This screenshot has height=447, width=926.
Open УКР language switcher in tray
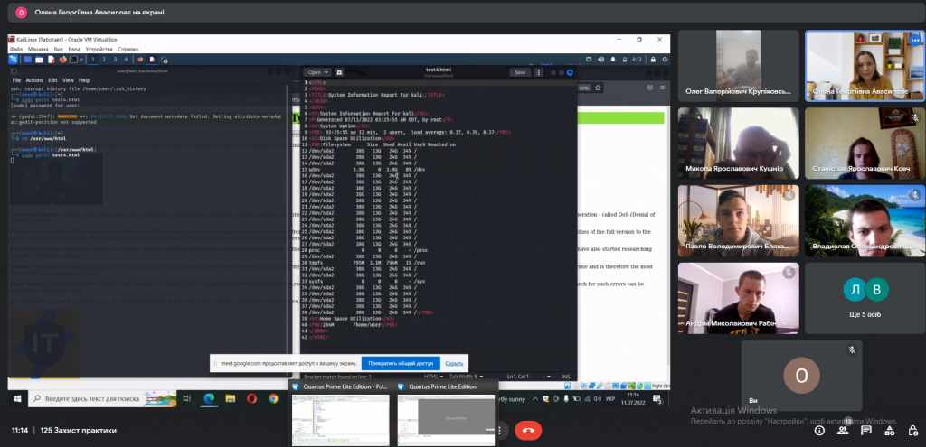(x=610, y=400)
